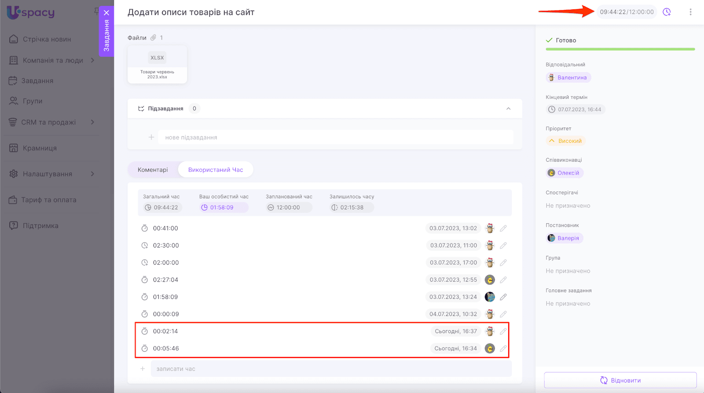Click the записати час input field
The height and width of the screenshot is (393, 704).
pyautogui.click(x=330, y=369)
